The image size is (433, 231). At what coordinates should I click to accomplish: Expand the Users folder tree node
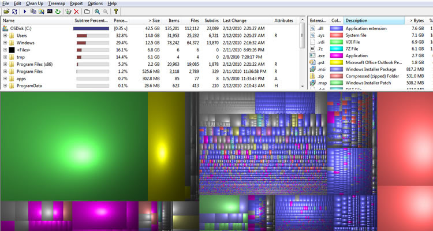(x=5, y=35)
